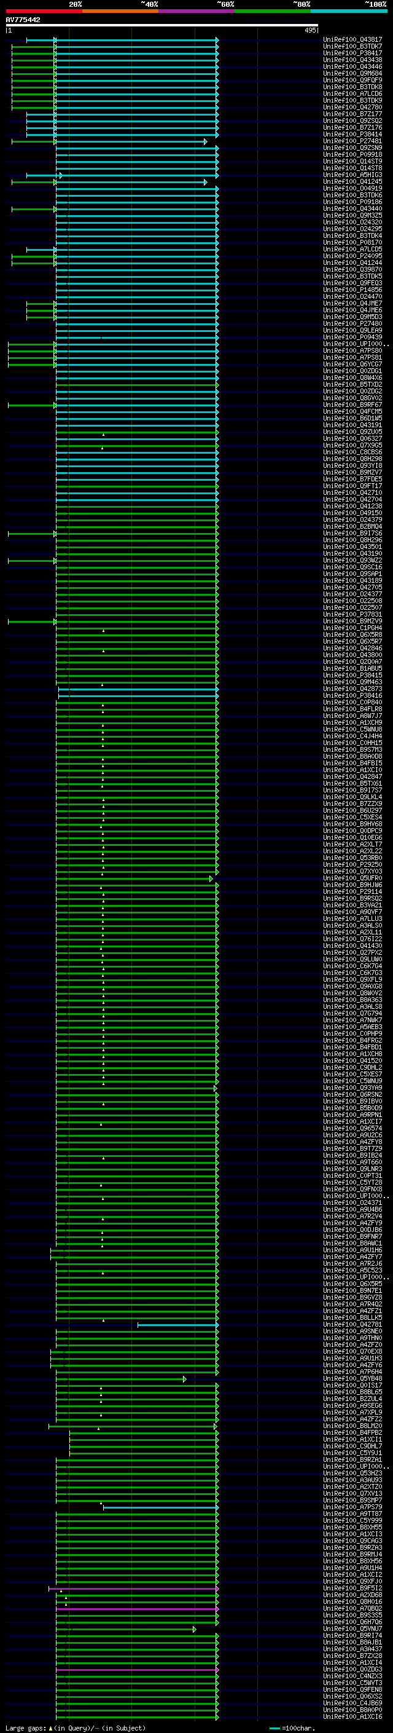393x1733 pixels.
Task: Select the UniRef100_P09918 label
Action: pyautogui.click(x=352, y=154)
